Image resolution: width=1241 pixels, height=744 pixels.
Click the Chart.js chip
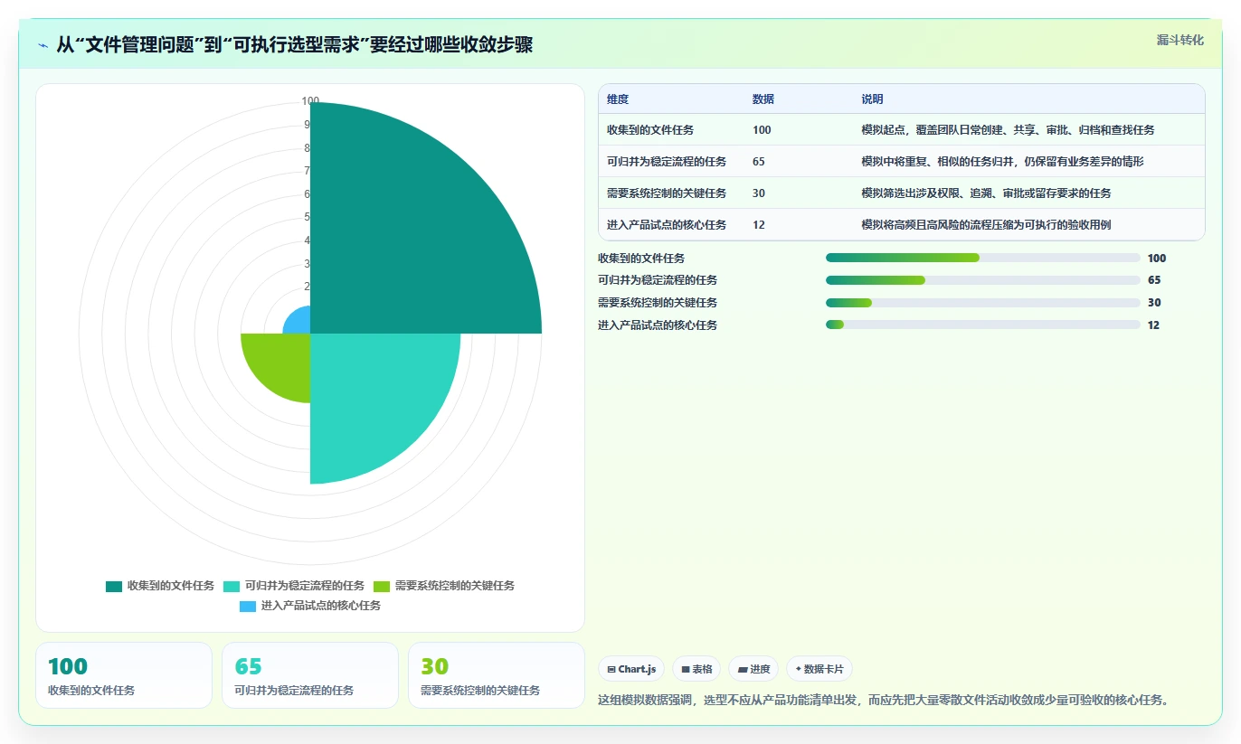coord(631,669)
